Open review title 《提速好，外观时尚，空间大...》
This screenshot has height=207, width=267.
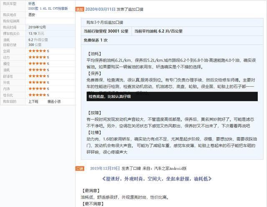coord(157,179)
